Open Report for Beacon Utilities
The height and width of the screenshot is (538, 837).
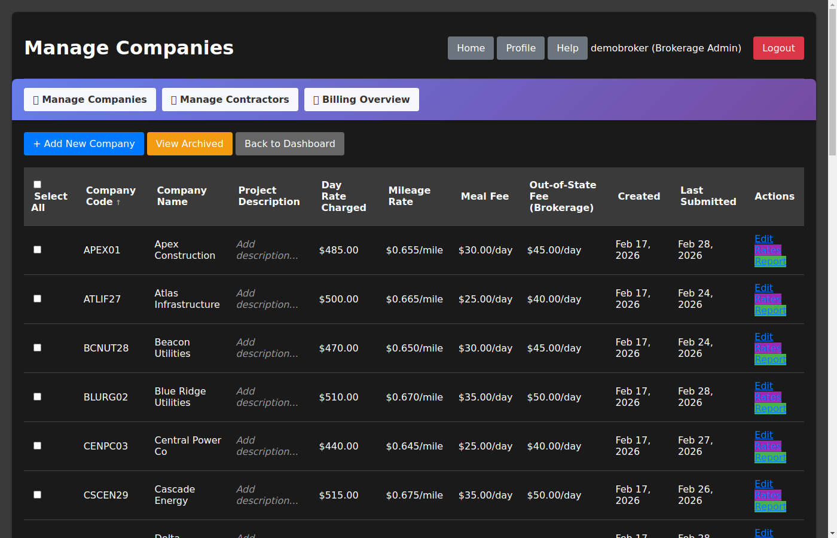770,359
